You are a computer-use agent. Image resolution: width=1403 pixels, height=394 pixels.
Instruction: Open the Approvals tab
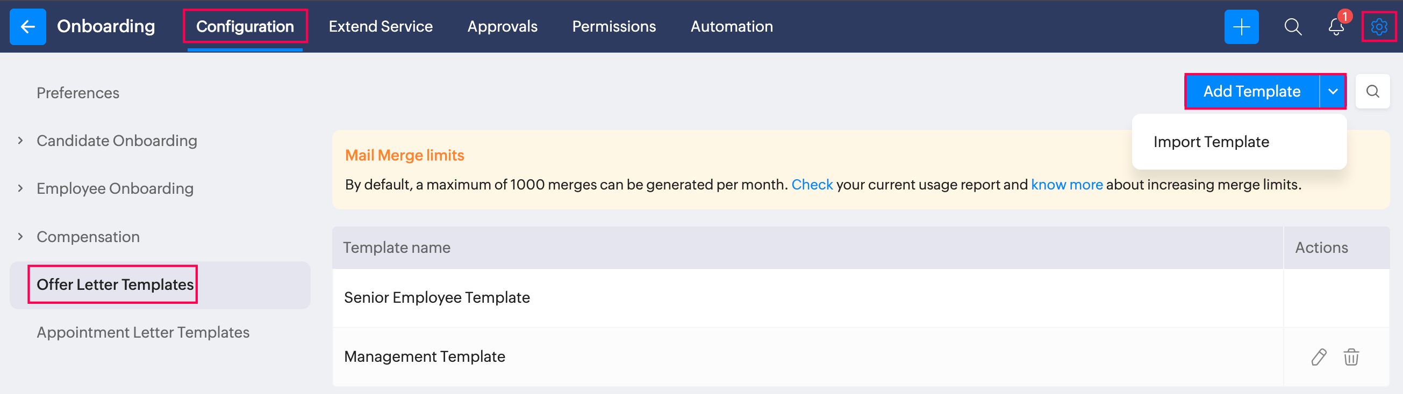pyautogui.click(x=502, y=27)
